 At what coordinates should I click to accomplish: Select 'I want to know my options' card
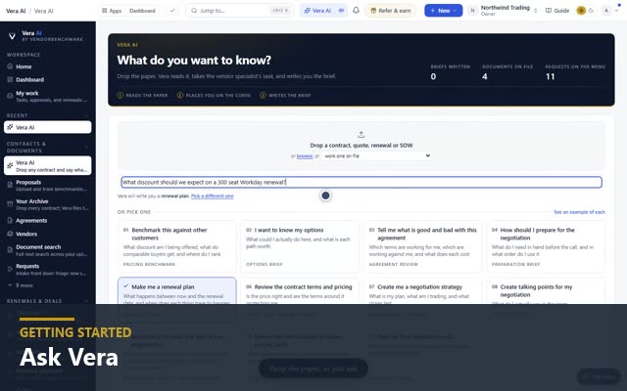[300, 246]
